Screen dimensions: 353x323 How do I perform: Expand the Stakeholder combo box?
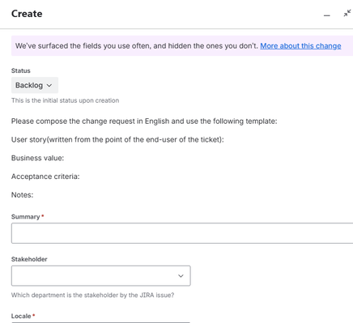pyautogui.click(x=101, y=276)
